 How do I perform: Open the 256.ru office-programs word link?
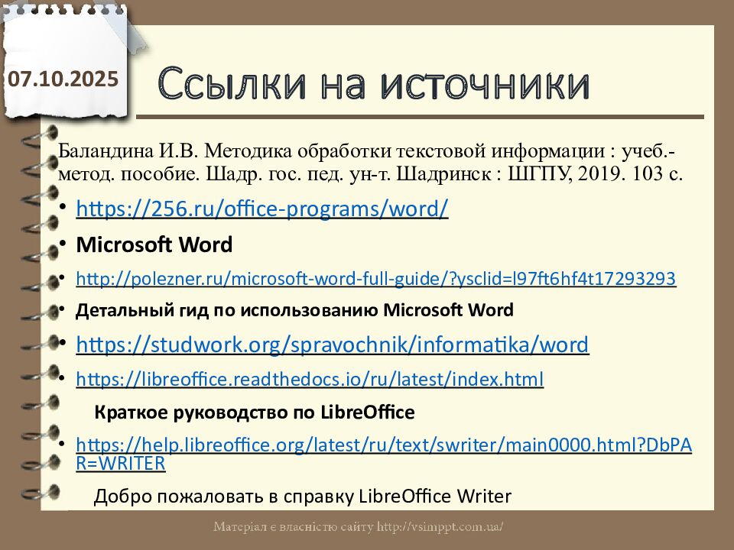[x=262, y=208]
